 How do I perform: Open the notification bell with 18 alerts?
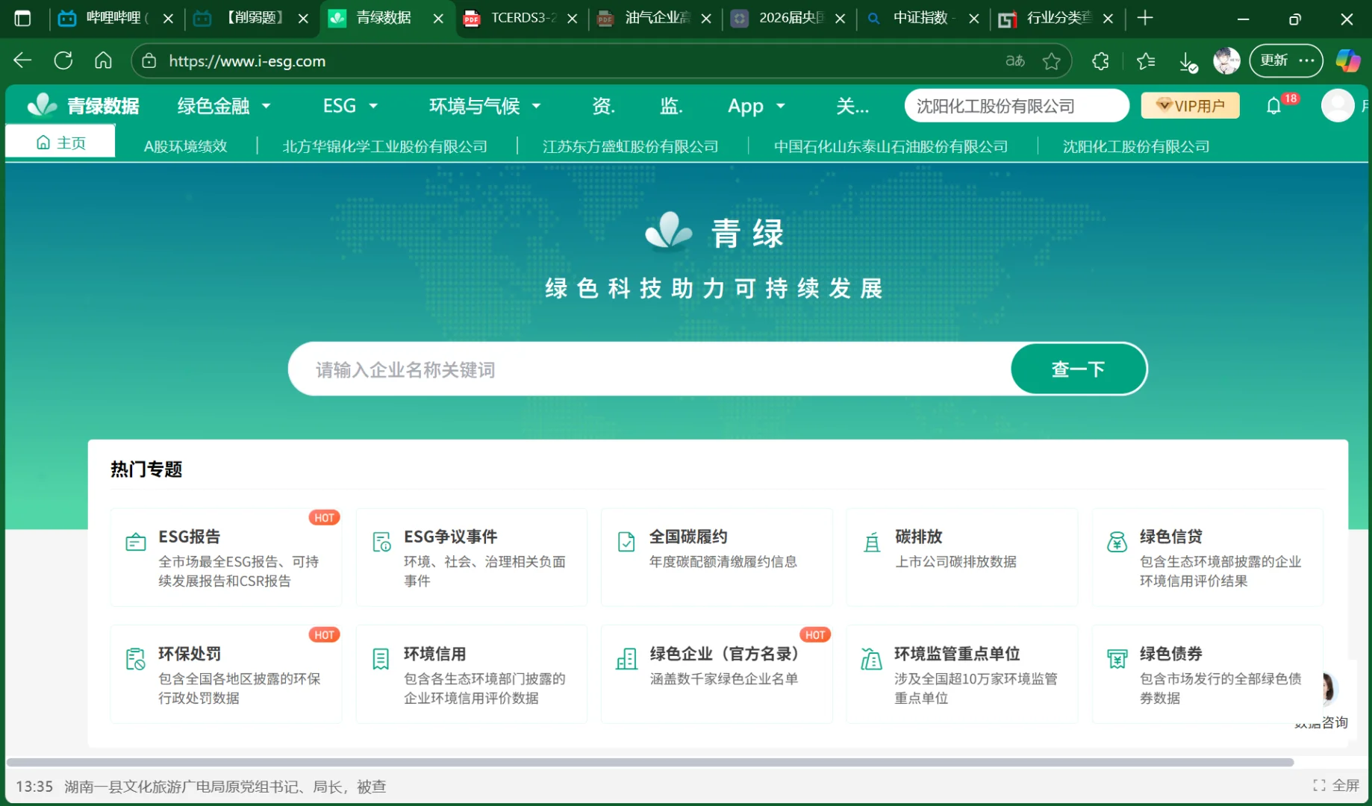(1274, 106)
